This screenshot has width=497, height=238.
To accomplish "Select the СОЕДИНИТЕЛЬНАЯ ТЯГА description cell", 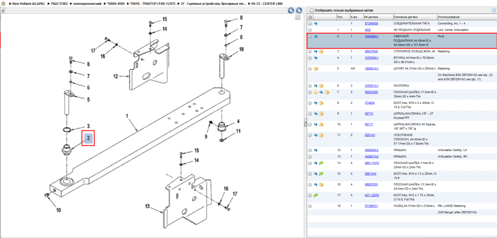I will tap(412, 24).
